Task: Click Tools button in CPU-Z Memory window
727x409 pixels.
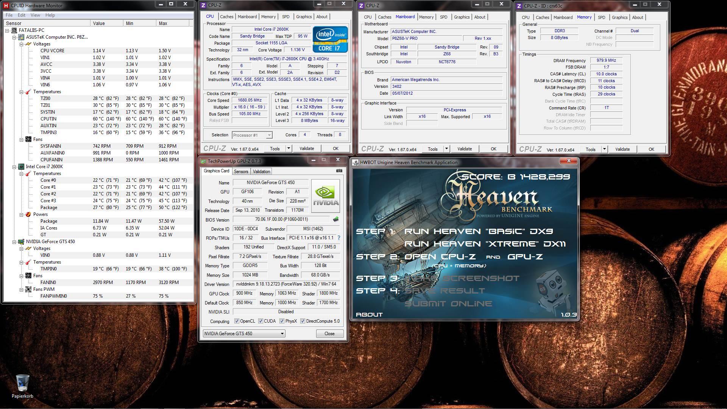Action: click(591, 149)
